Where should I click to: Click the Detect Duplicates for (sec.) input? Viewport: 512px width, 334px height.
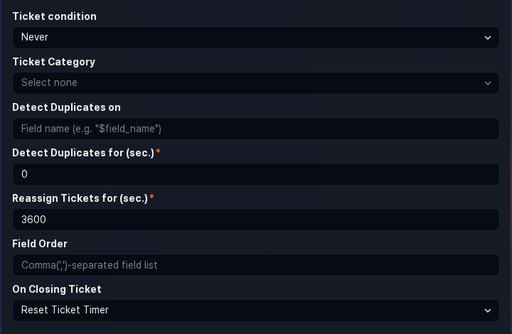pos(256,174)
